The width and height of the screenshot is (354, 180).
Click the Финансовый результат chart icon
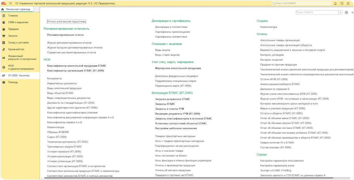coord(3,57)
